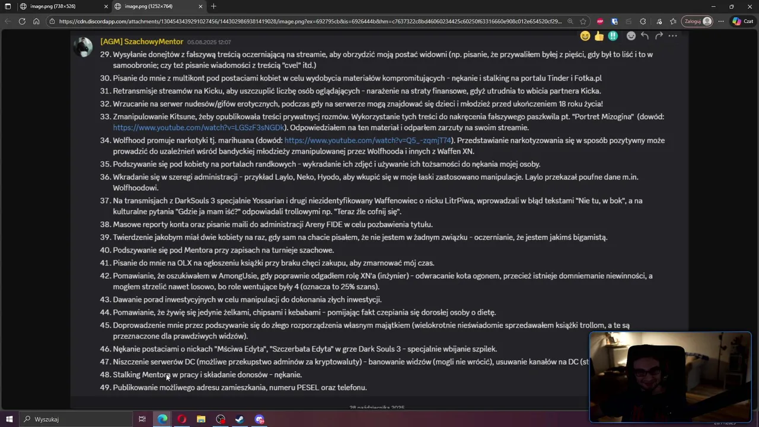The image size is (759, 427).
Task: Open the browser extensions puzzle menu
Action: point(643,21)
